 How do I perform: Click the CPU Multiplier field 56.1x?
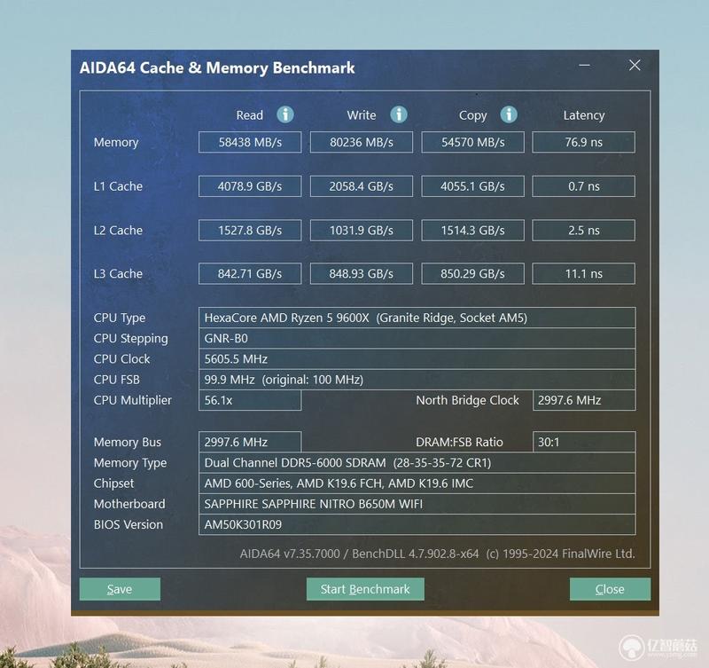[250, 400]
